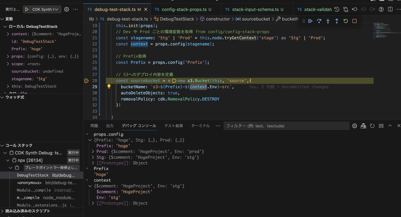Viewport: 401px width, 217px height.
Task: Split the editor to the right
Action: point(390,10)
